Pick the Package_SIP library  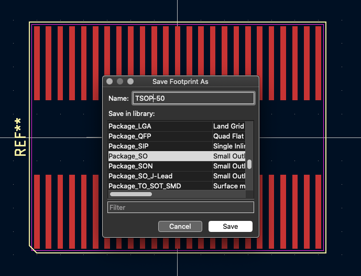click(159, 146)
